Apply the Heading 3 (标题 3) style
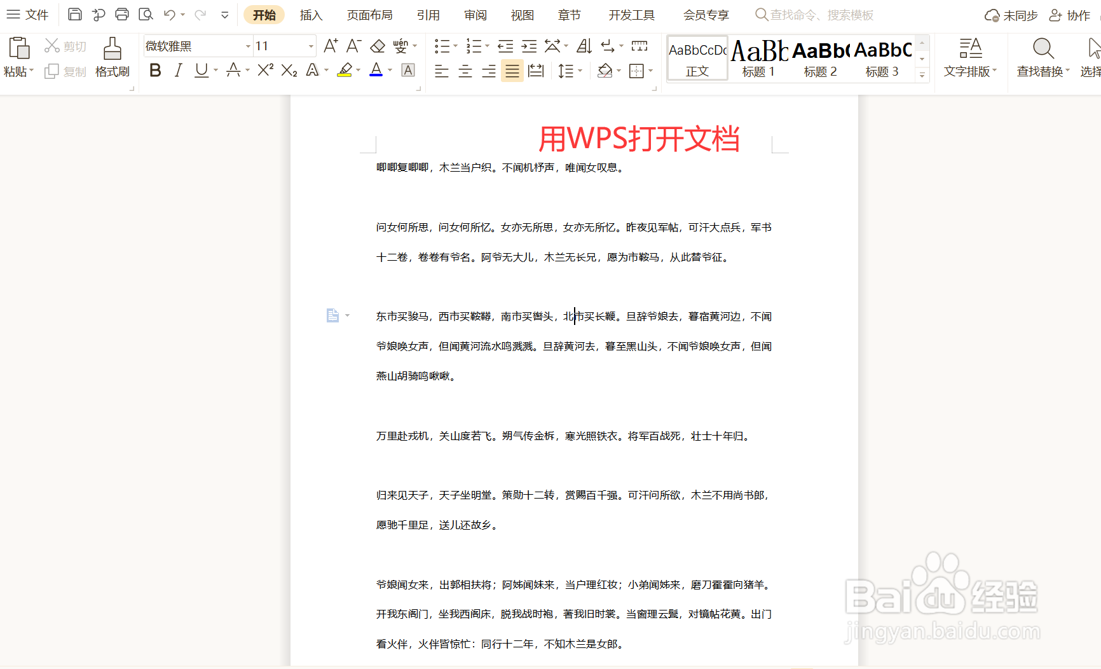The image size is (1101, 669). coord(882,58)
